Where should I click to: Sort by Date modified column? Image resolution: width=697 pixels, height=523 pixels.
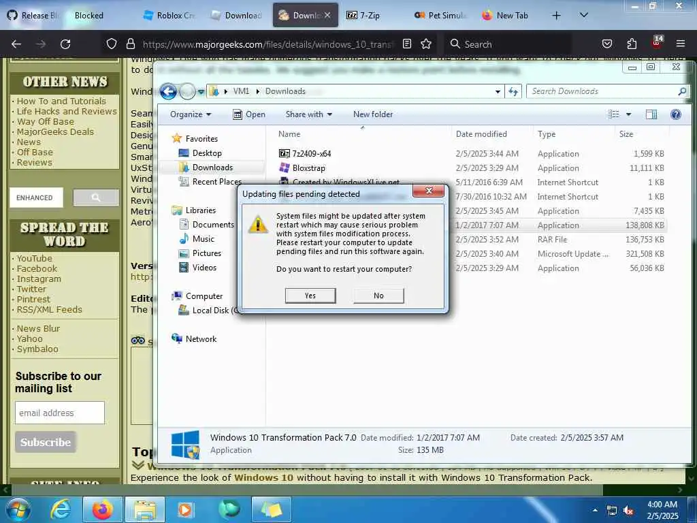tap(481, 134)
